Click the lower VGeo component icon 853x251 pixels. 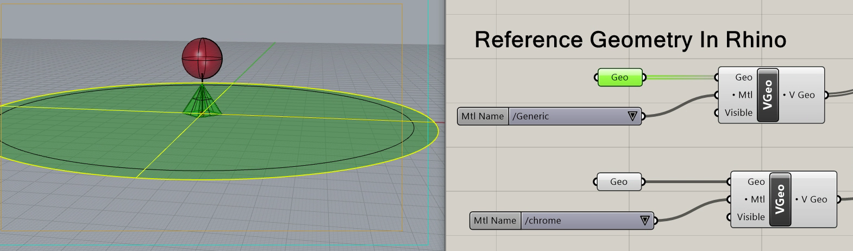pos(780,199)
